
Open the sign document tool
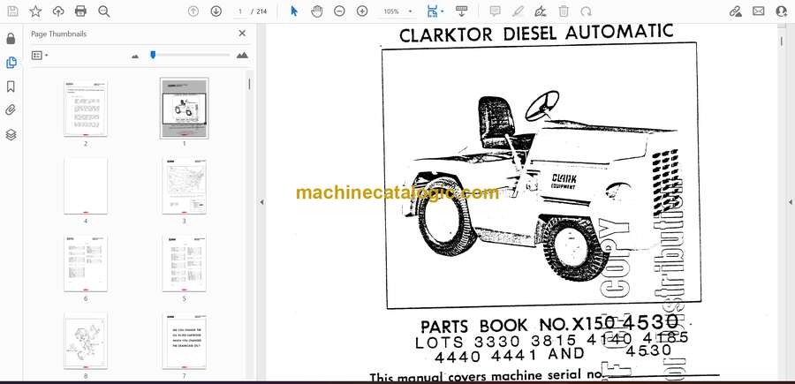click(x=541, y=11)
